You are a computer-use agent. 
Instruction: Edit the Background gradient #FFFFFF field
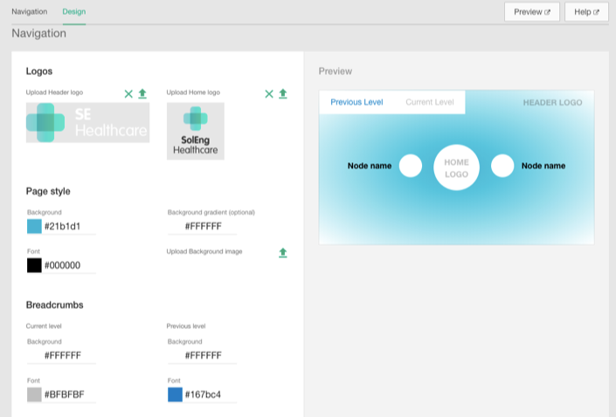click(203, 226)
